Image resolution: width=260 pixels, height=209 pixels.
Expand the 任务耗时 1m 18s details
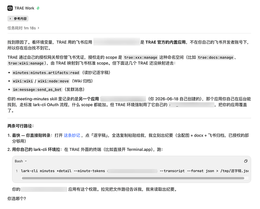[23, 28]
